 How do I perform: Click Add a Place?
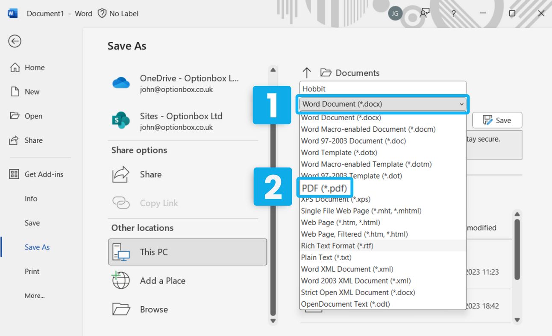pos(187,281)
